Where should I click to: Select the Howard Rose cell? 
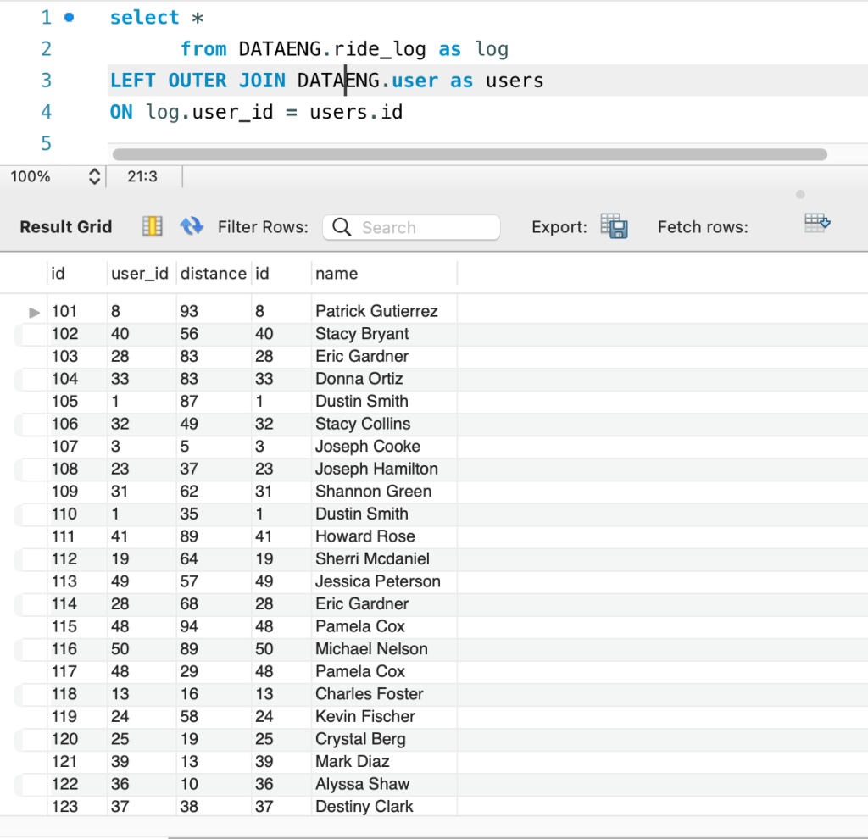[x=365, y=536]
